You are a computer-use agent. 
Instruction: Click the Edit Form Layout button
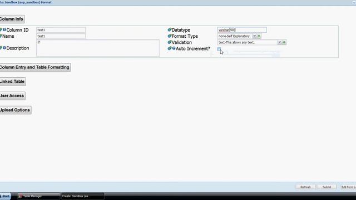pos(348,187)
